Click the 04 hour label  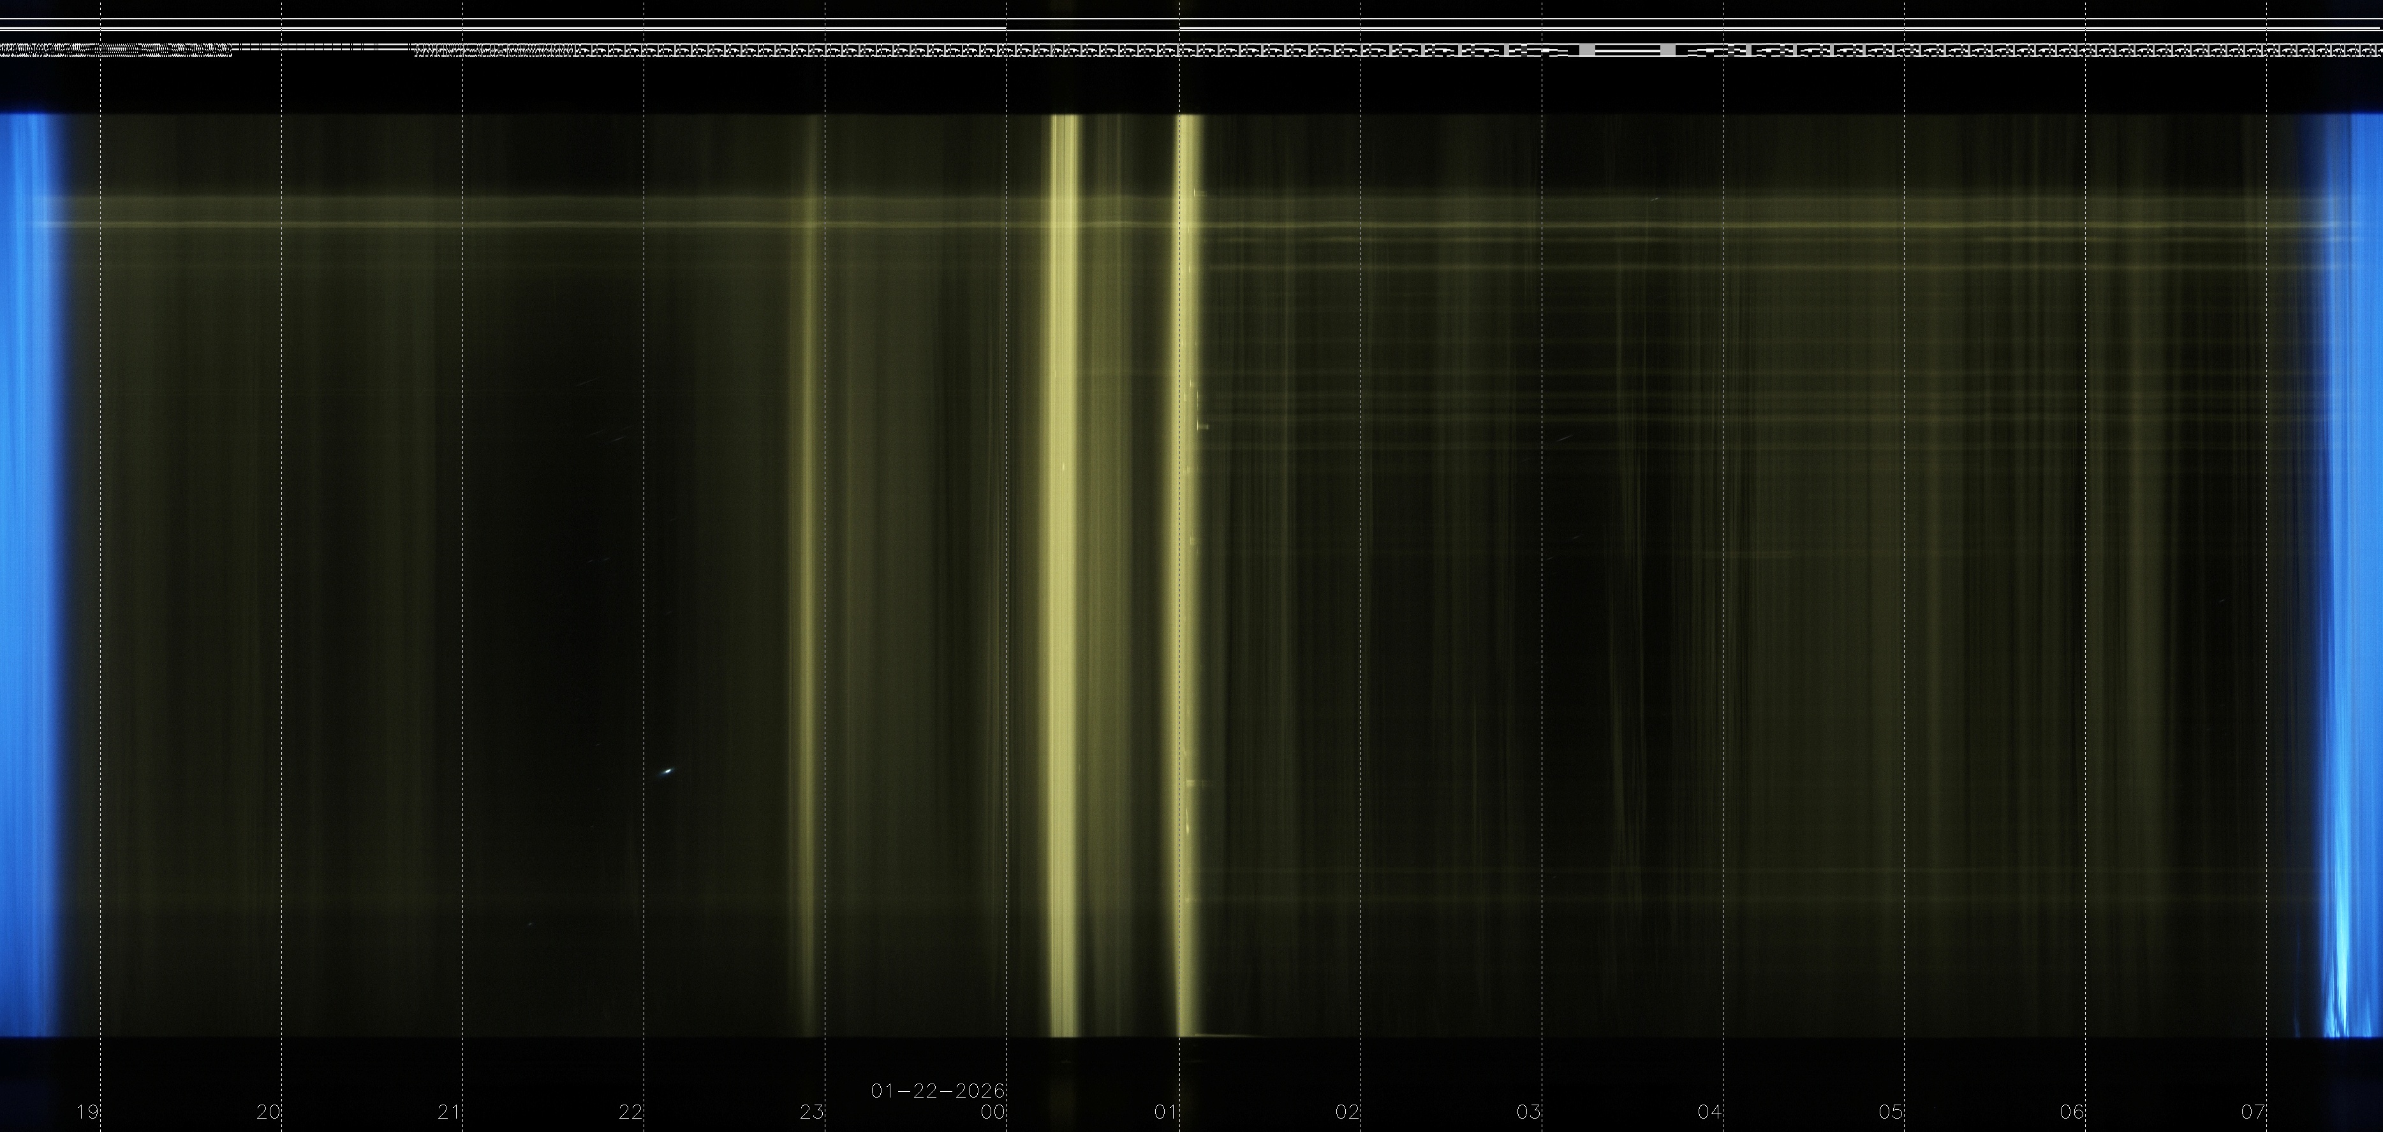coord(1709,1112)
